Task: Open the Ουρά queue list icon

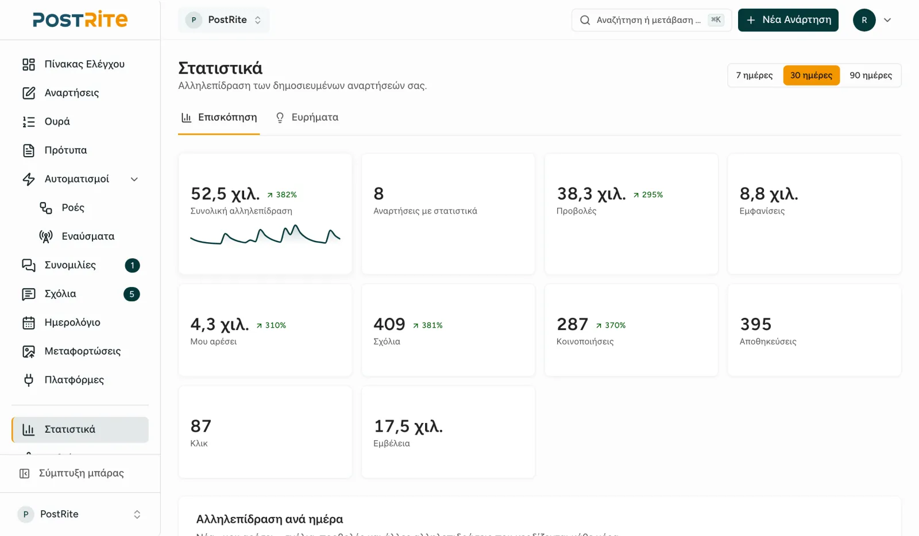Action: [29, 122]
